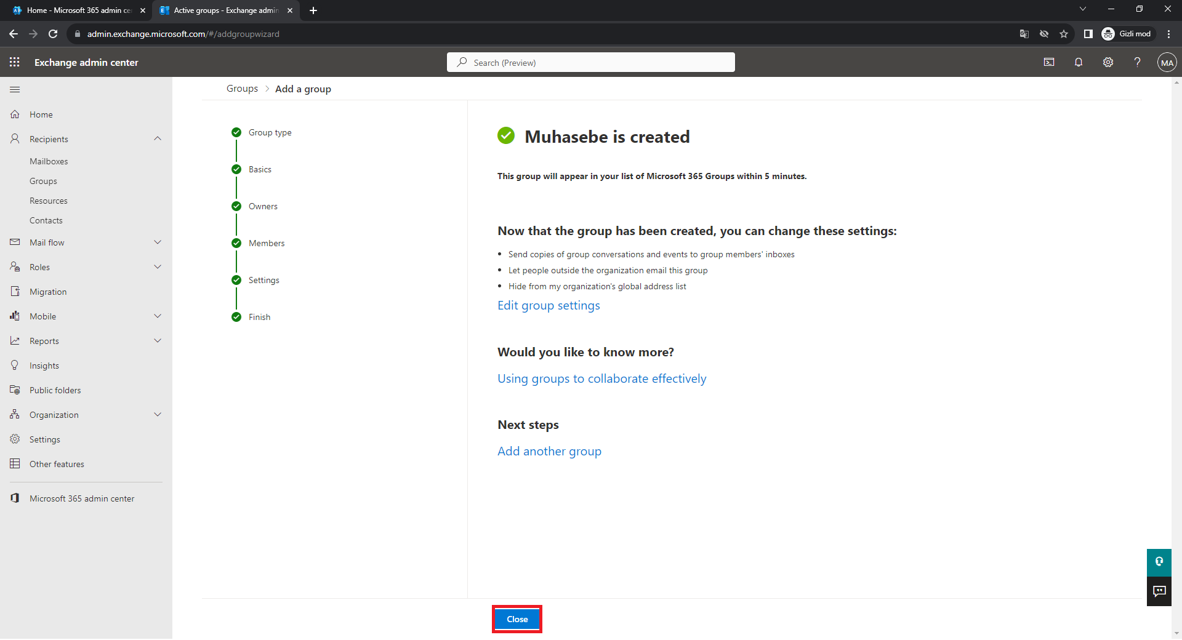Open the app launcher waffle icon

[x=15, y=62]
